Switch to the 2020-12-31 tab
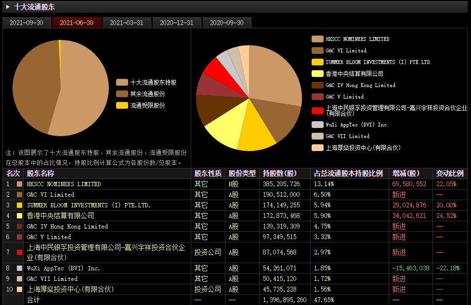 pyautogui.click(x=177, y=23)
